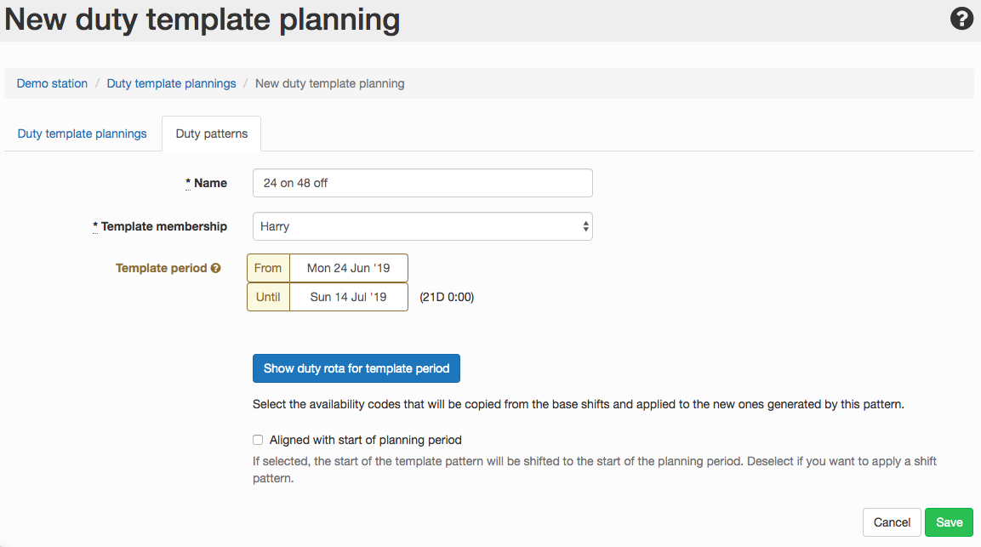Click the Name field label
981x547 pixels.
(x=210, y=183)
